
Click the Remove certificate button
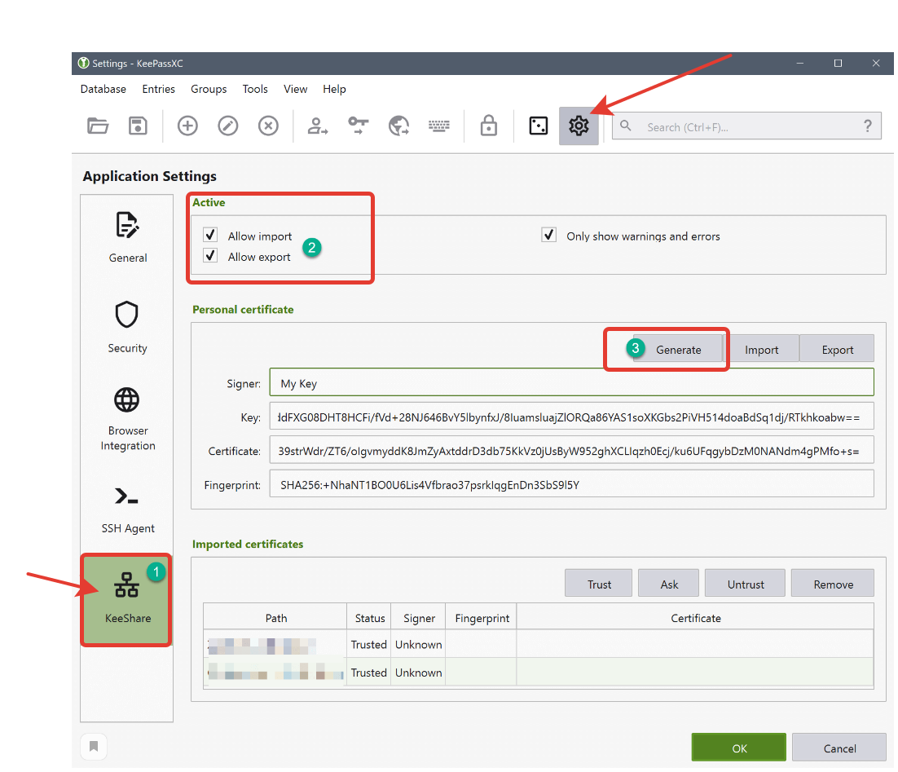coord(834,584)
